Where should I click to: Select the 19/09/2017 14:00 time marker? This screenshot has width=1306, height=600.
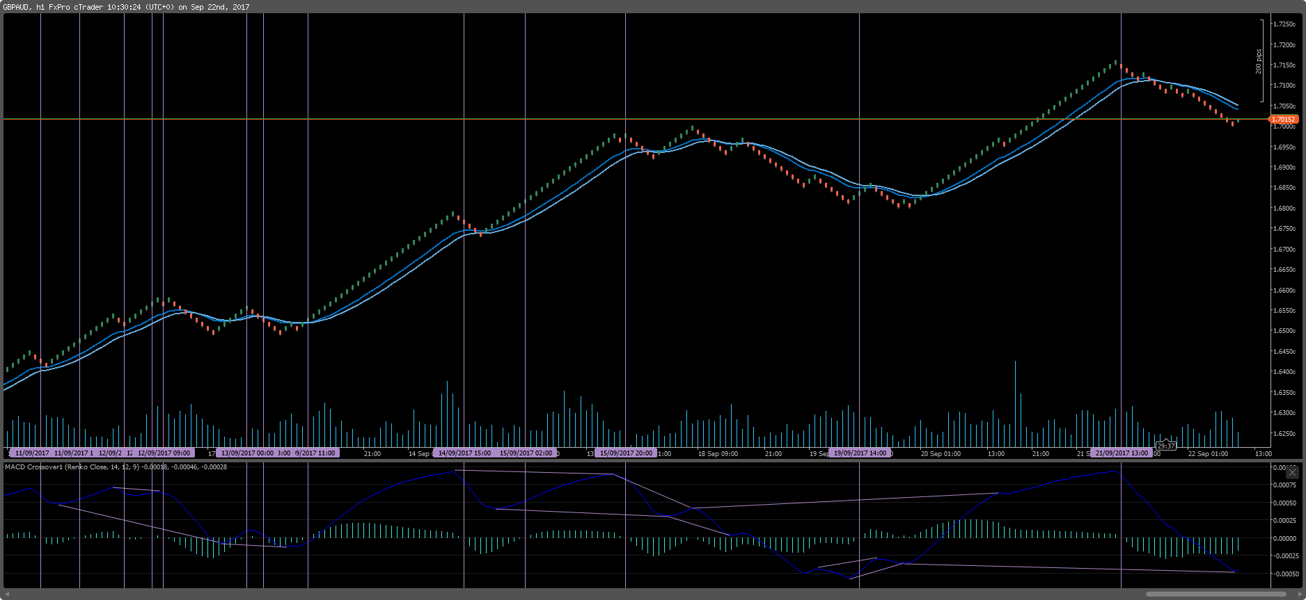860,453
